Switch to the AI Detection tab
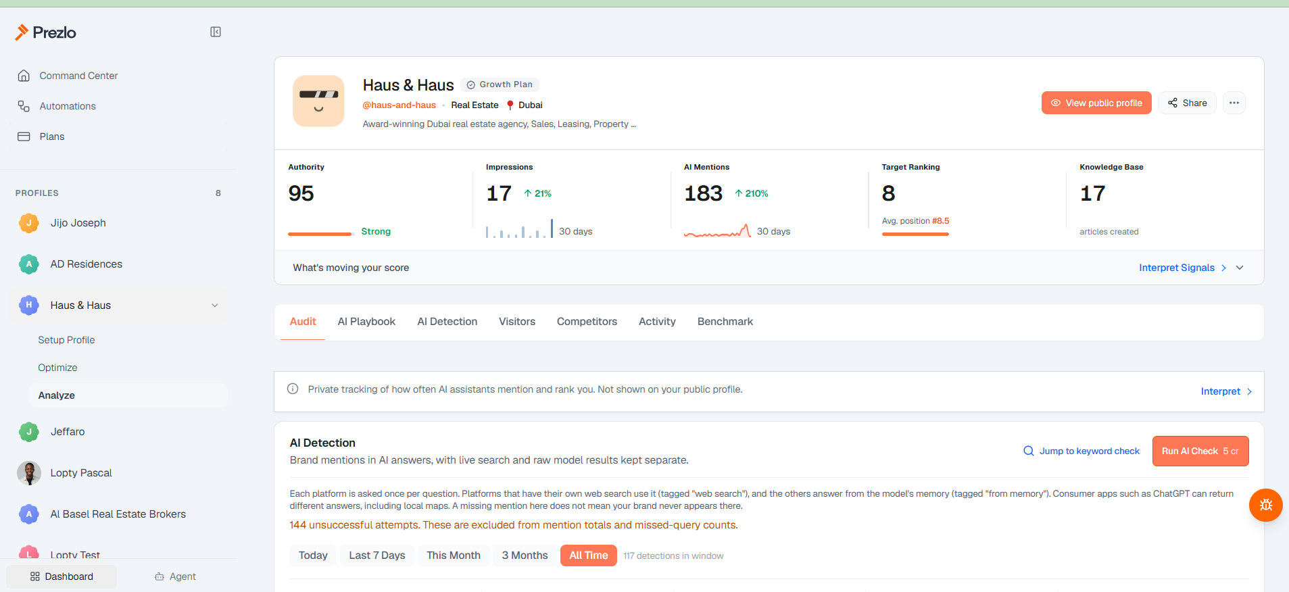This screenshot has height=592, width=1289. tap(447, 322)
